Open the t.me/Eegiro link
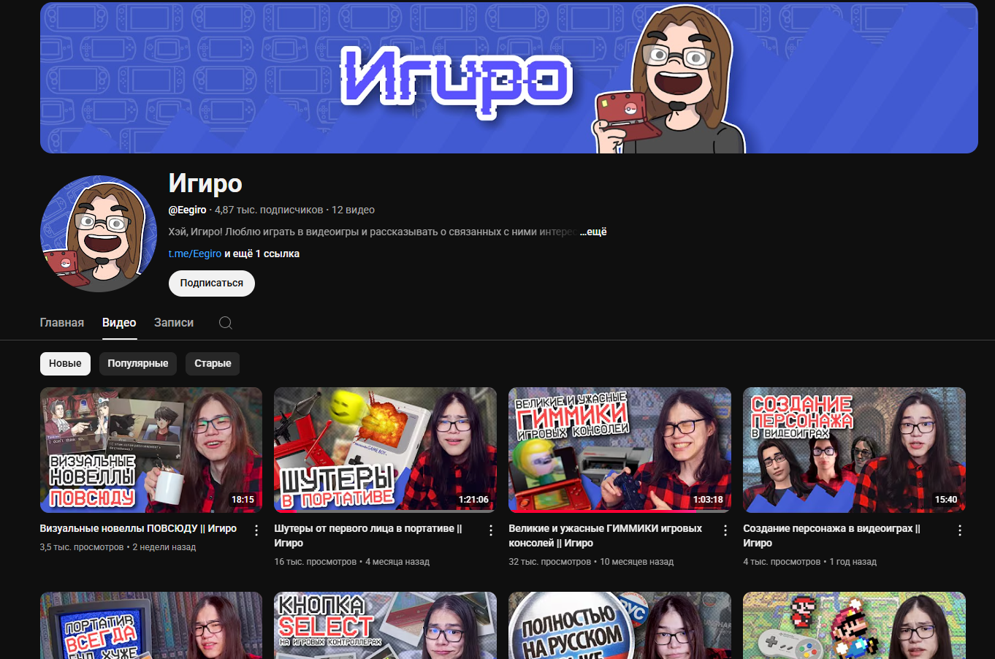 (x=195, y=254)
